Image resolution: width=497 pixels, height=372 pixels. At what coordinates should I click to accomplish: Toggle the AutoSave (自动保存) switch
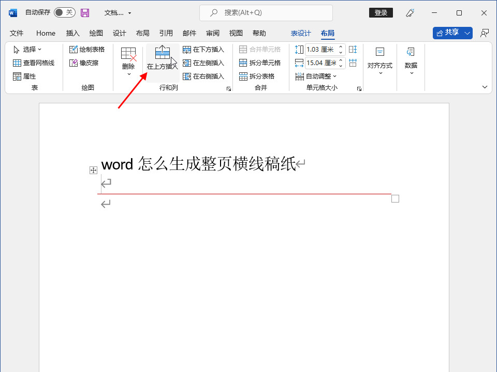click(65, 12)
